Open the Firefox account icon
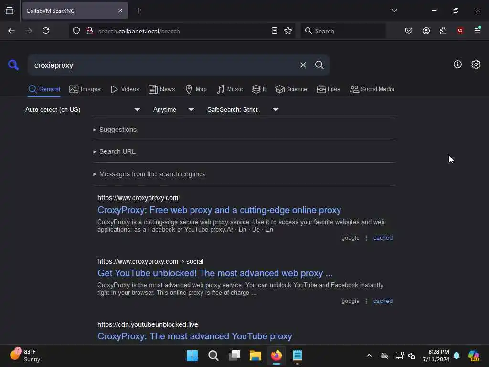 pos(426,31)
